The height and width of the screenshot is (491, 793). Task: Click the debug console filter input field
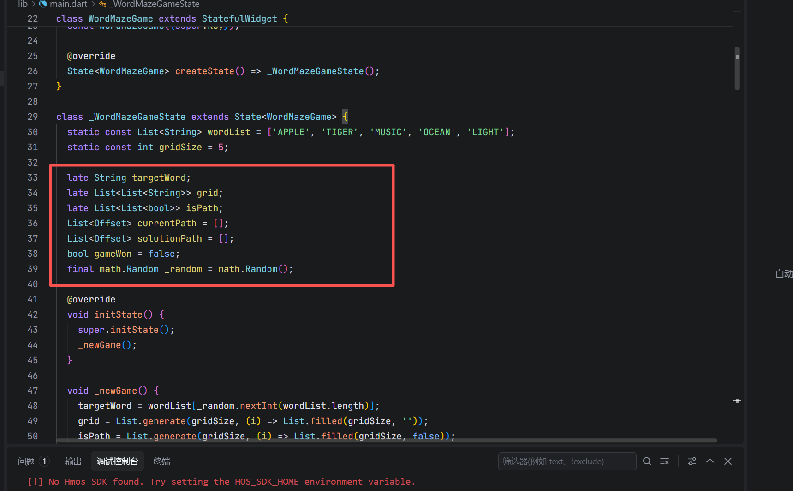click(567, 461)
